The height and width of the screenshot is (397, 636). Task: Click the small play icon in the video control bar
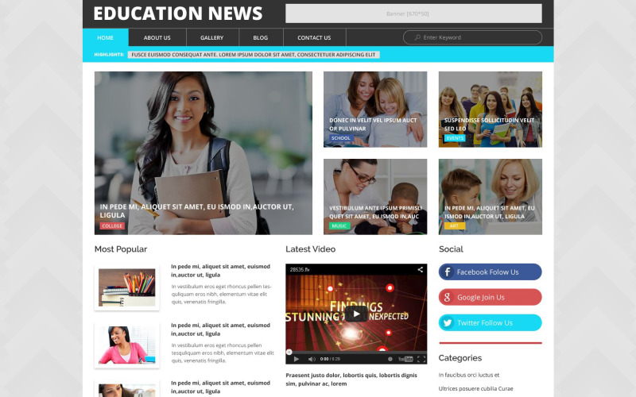click(296, 359)
